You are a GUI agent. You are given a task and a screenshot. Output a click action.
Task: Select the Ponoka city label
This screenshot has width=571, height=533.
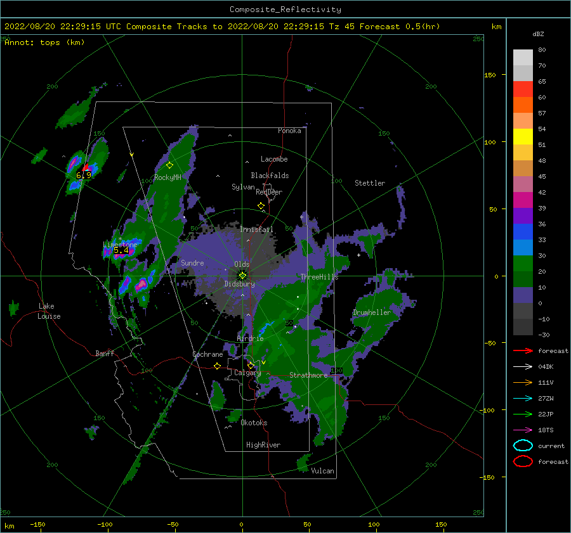289,131
